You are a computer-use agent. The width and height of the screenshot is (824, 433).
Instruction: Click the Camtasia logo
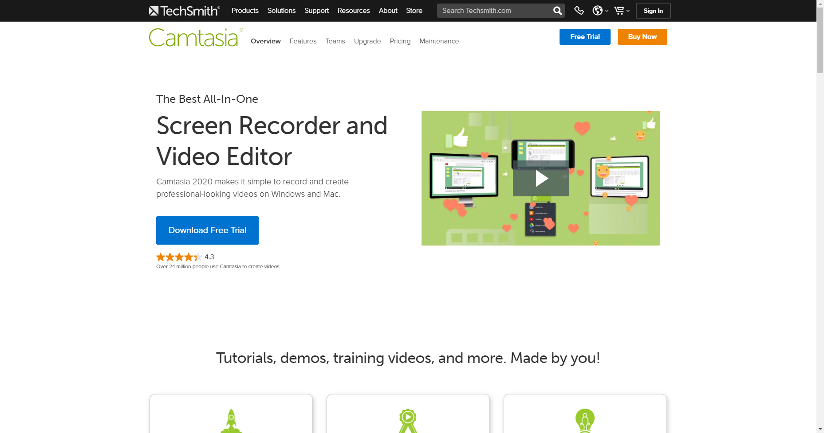pyautogui.click(x=196, y=37)
